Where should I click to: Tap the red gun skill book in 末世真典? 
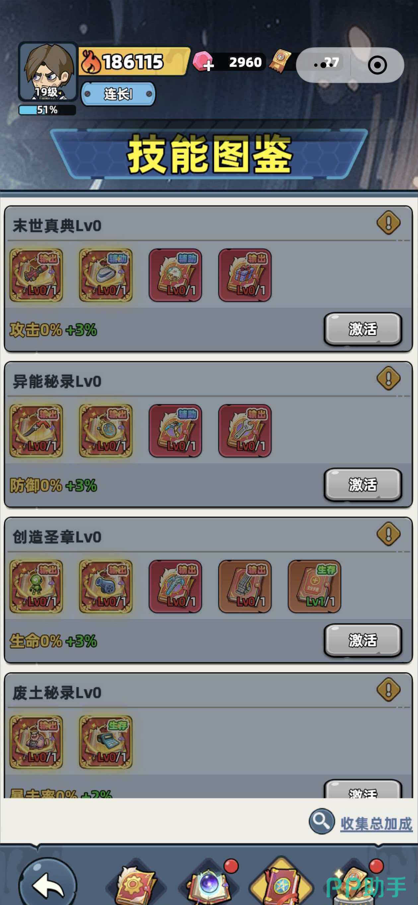pyautogui.click(x=36, y=275)
